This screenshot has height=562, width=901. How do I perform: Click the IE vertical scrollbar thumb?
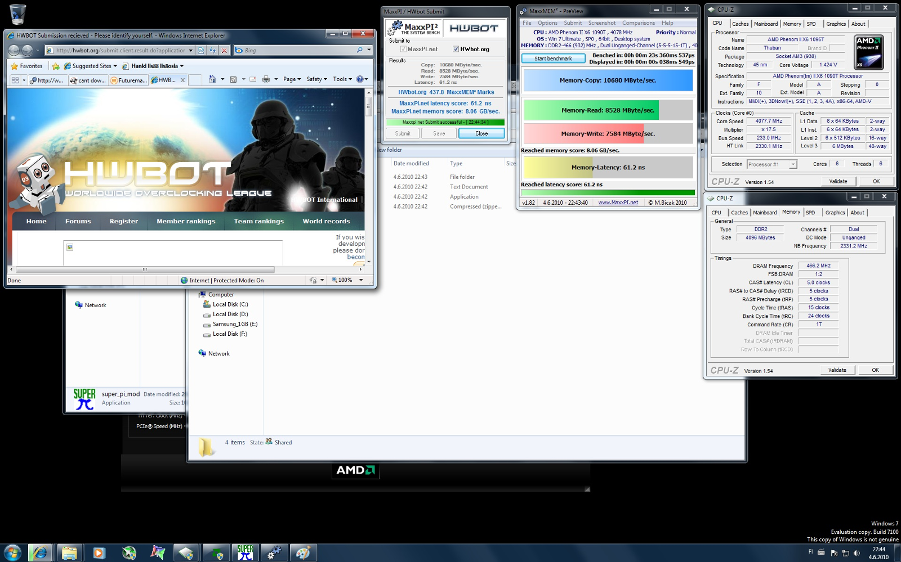pos(369,106)
